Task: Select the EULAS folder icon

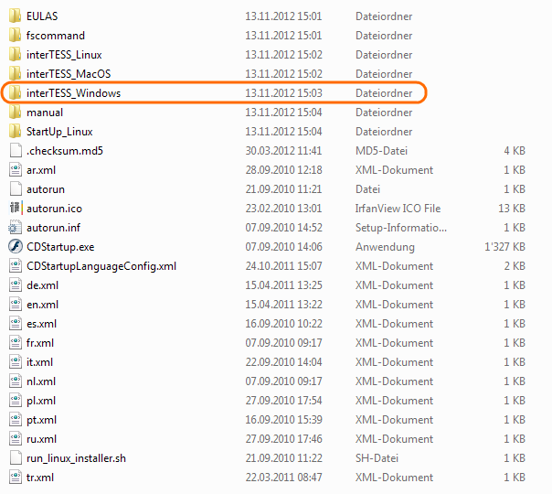Action: [15, 16]
